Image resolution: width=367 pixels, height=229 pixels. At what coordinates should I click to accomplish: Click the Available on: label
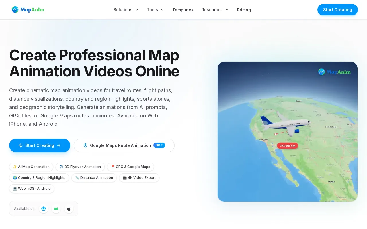[x=25, y=209]
